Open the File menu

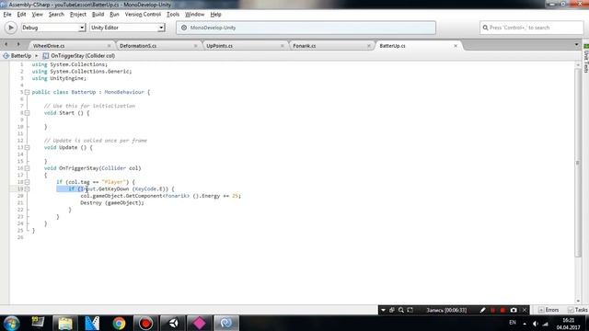click(7, 15)
